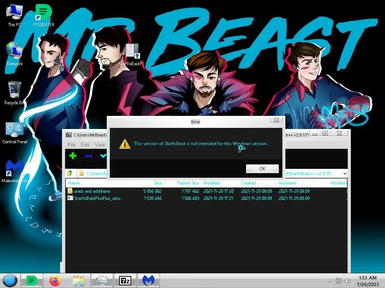This screenshot has width=385, height=288.
Task: Close the Error dialog with X
Action: 276,120
